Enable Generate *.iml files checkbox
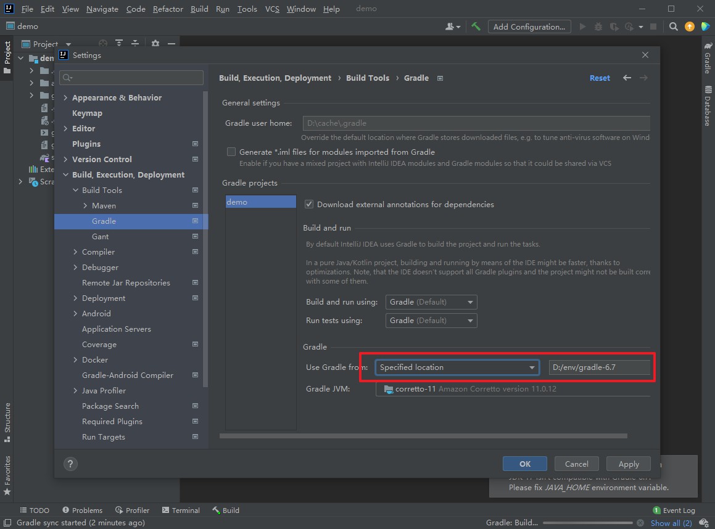 tap(231, 152)
